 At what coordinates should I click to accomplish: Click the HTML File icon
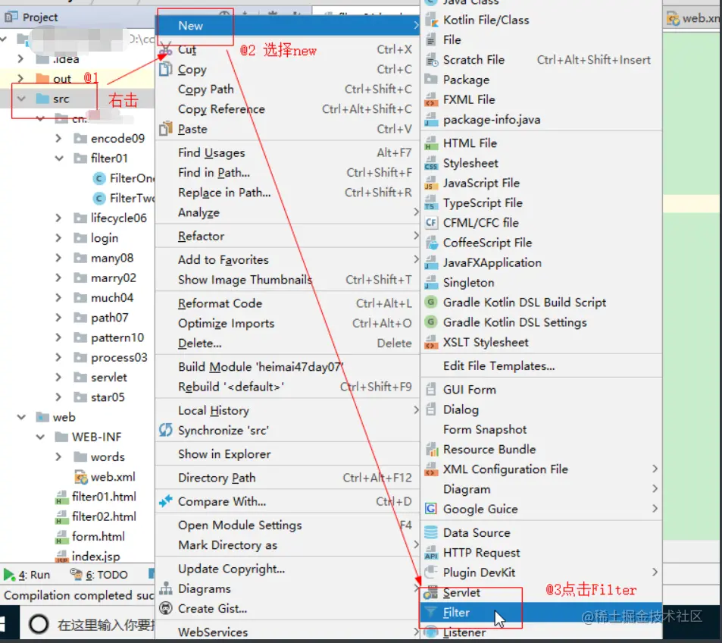point(431,143)
